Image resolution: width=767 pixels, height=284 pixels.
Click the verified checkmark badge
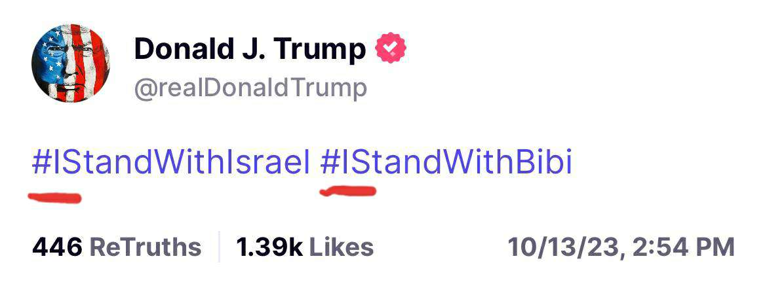pos(391,50)
